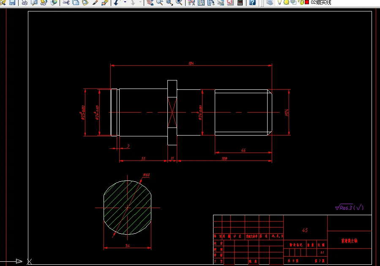Select the 55 dimension text
Viewport: 380px width, 266px height.
[x=143, y=159]
